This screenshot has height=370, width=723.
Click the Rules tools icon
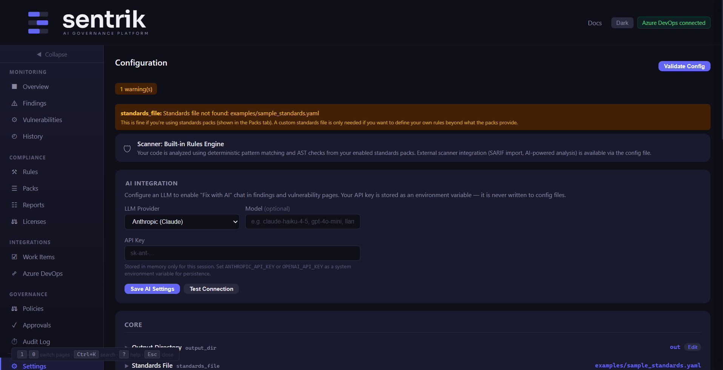(14, 172)
